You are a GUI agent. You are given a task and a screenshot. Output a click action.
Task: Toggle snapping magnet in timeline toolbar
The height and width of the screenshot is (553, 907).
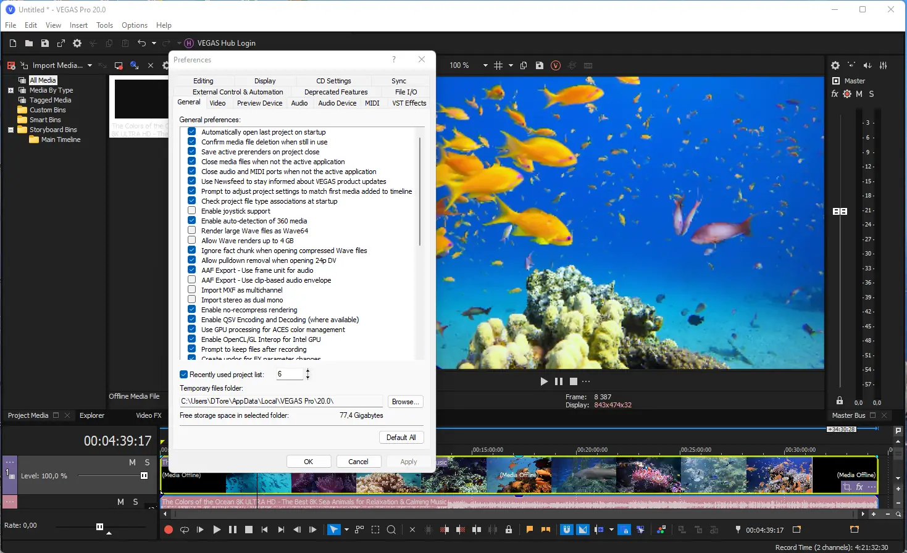tap(567, 530)
